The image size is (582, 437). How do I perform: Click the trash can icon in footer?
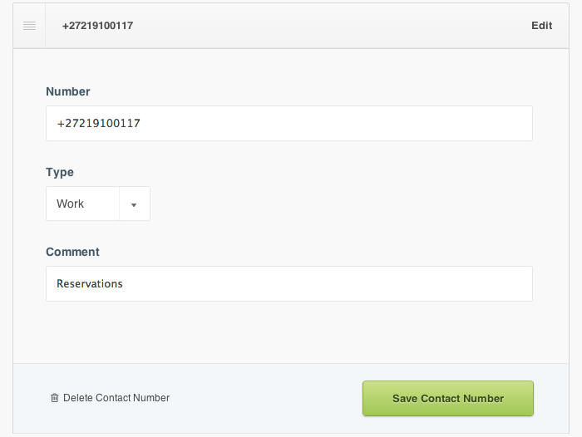click(x=55, y=398)
